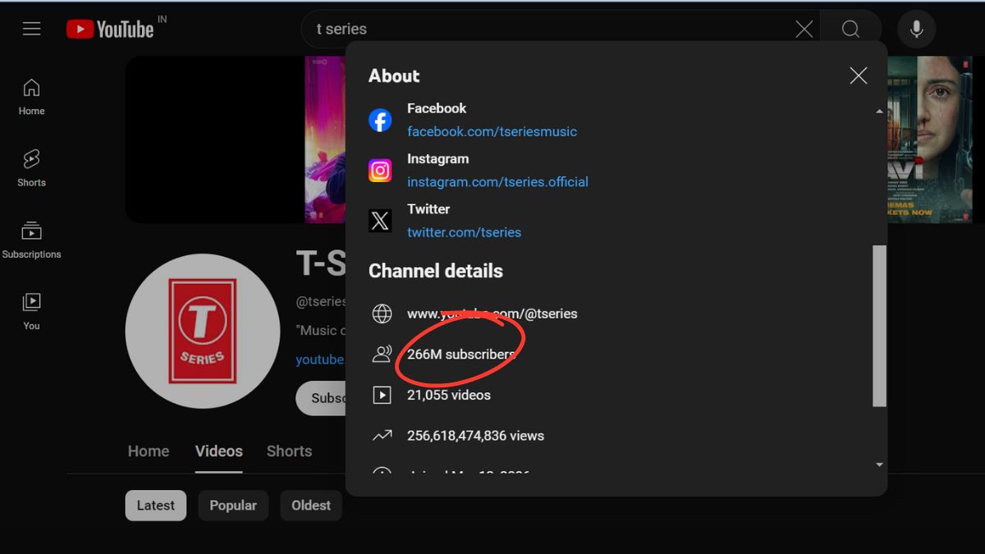Open the twitter.com/tseries link
Image resolution: width=985 pixels, height=554 pixels.
pos(464,232)
